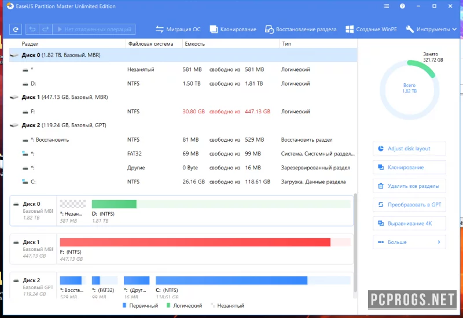The image size is (463, 318).
Task: Select Диск 2 header row
Action: tap(183, 125)
